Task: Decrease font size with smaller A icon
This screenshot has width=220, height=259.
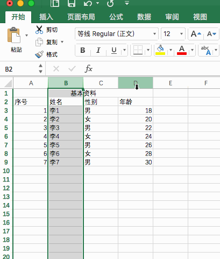Action: [211, 34]
